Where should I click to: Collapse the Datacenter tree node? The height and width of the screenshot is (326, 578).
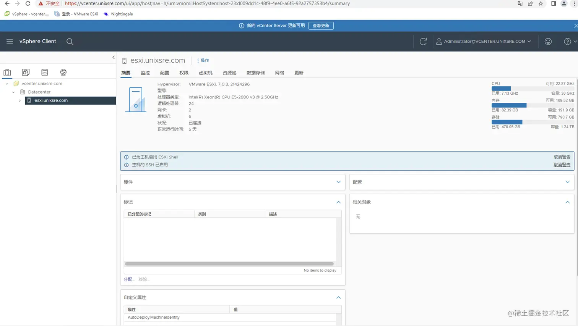pos(13,92)
